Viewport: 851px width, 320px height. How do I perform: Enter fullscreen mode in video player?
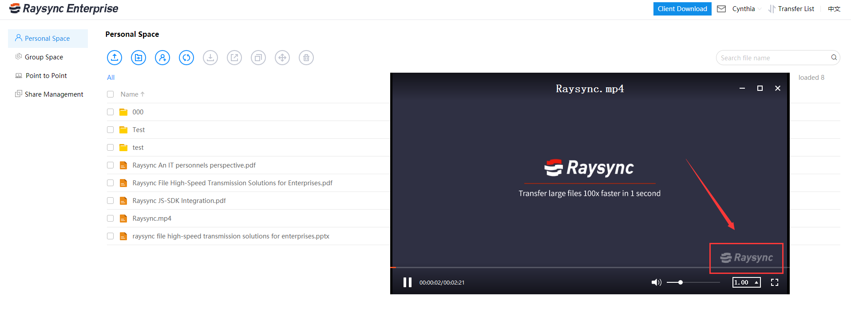tap(775, 282)
